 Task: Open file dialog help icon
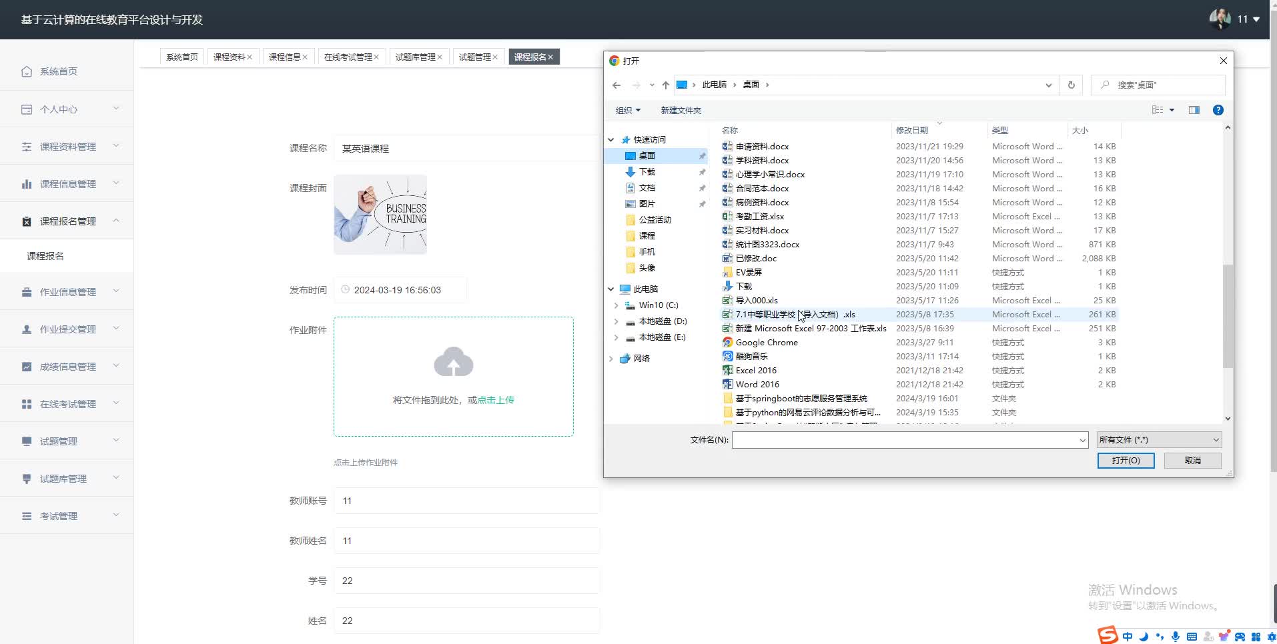(1218, 110)
